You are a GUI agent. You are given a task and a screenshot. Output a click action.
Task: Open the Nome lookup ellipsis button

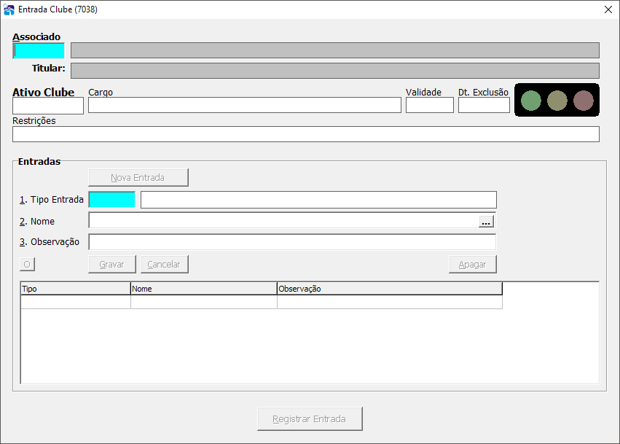click(x=486, y=221)
